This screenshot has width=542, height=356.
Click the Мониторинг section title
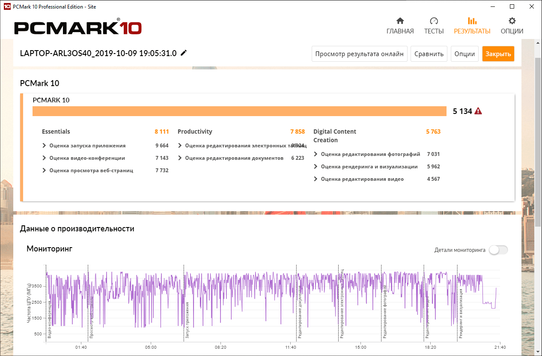pos(50,248)
